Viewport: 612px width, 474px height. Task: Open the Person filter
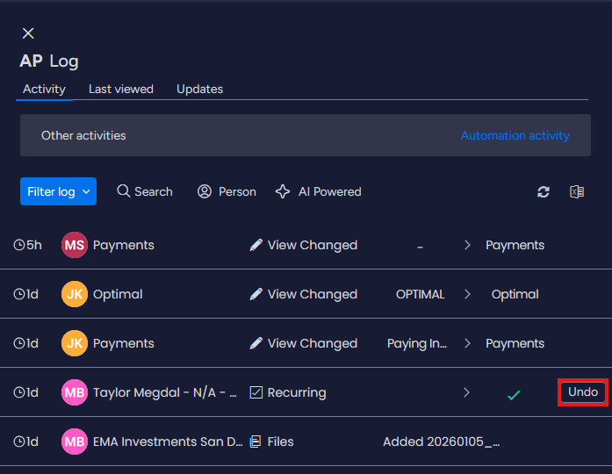[227, 191]
